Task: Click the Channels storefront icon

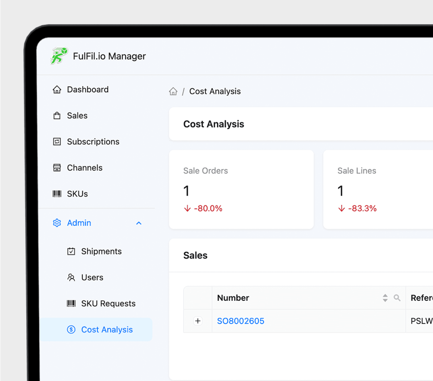Action: pos(57,167)
